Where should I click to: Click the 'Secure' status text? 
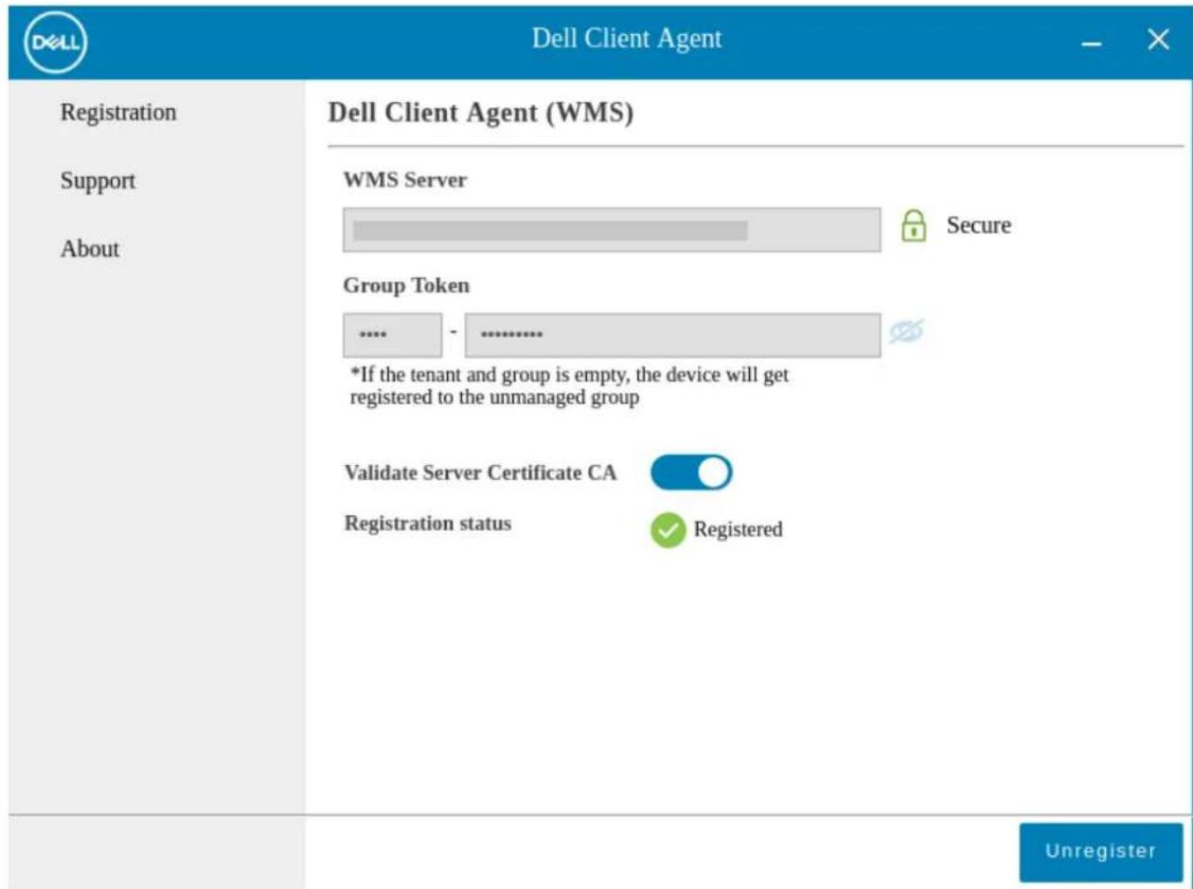tap(979, 225)
